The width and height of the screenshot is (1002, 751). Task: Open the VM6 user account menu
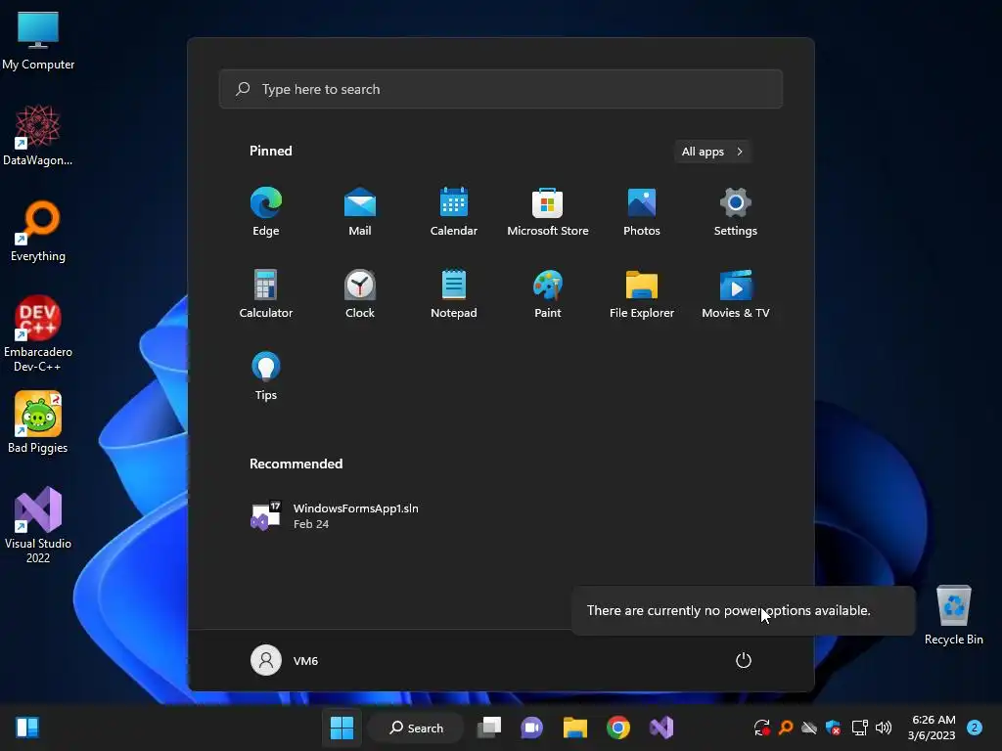pyautogui.click(x=285, y=660)
